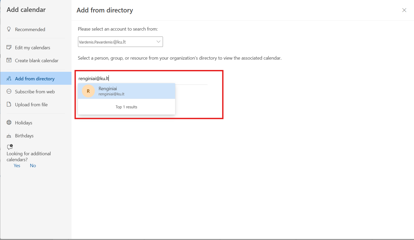
Task: Select the Renginiai suggestion result
Action: tap(126, 91)
